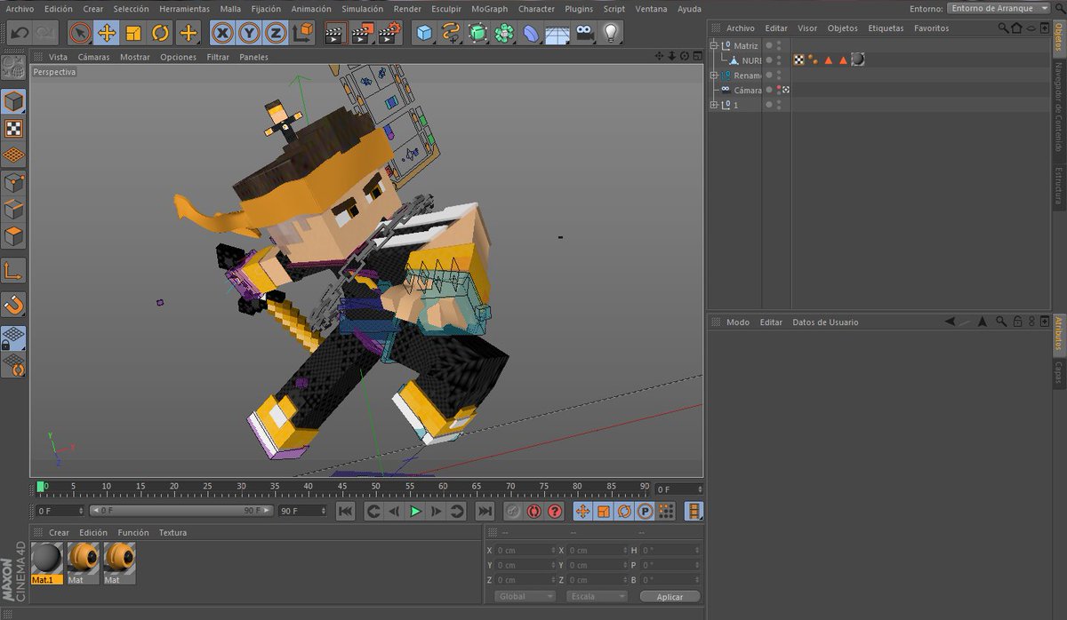
Task: Click the checkerboard texture tag on NURBS
Action: tap(799, 60)
